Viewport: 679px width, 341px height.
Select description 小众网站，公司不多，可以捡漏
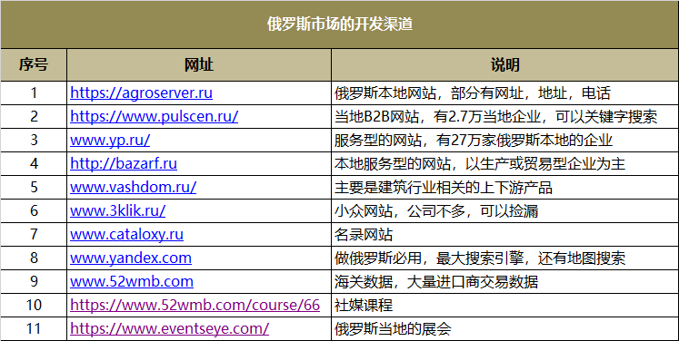[x=504, y=211]
